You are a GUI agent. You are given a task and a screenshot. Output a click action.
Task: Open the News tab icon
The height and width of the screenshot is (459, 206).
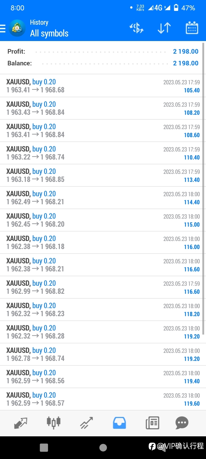pos(152,423)
